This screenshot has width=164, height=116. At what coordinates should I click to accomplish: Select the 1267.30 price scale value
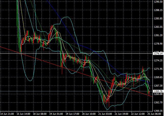158,85
